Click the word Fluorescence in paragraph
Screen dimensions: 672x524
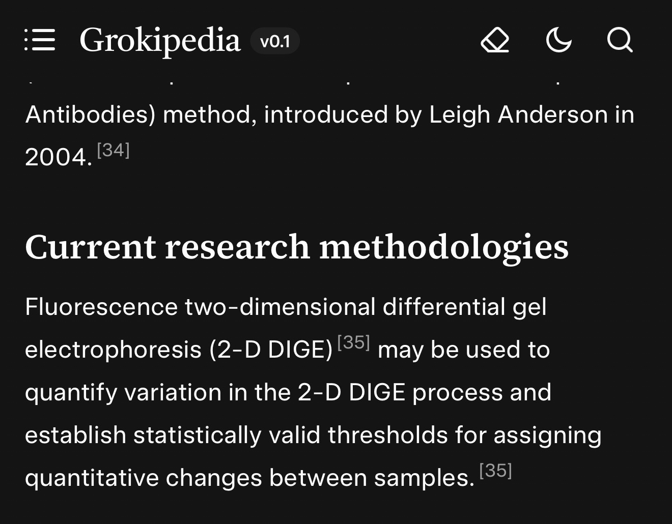coord(101,307)
